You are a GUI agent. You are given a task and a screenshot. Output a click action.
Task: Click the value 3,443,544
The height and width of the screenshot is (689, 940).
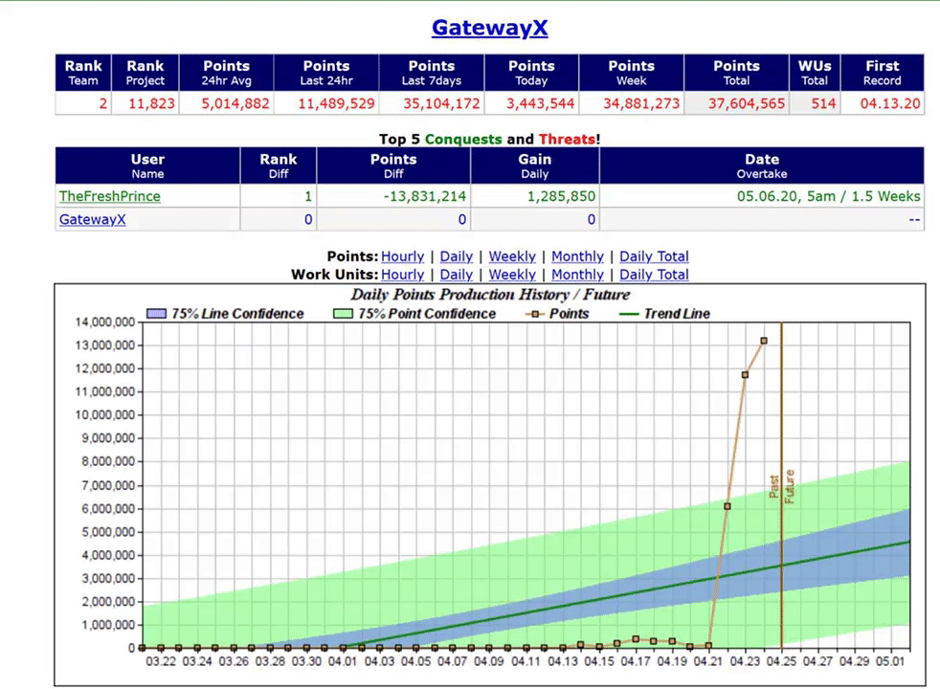click(540, 103)
